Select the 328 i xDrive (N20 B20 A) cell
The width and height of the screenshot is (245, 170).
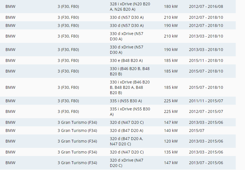[130, 6]
